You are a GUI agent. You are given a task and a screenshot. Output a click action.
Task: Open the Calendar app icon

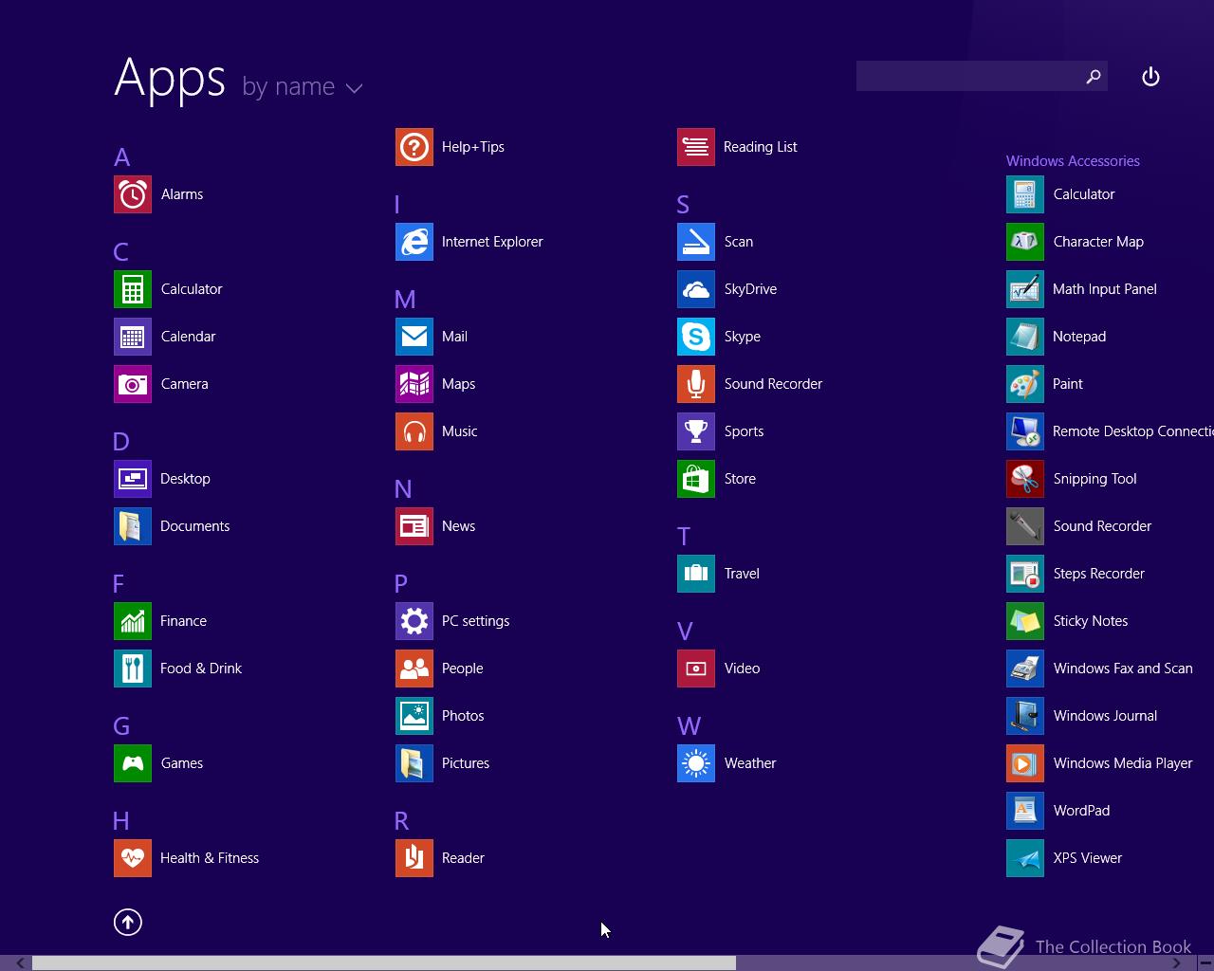133,337
